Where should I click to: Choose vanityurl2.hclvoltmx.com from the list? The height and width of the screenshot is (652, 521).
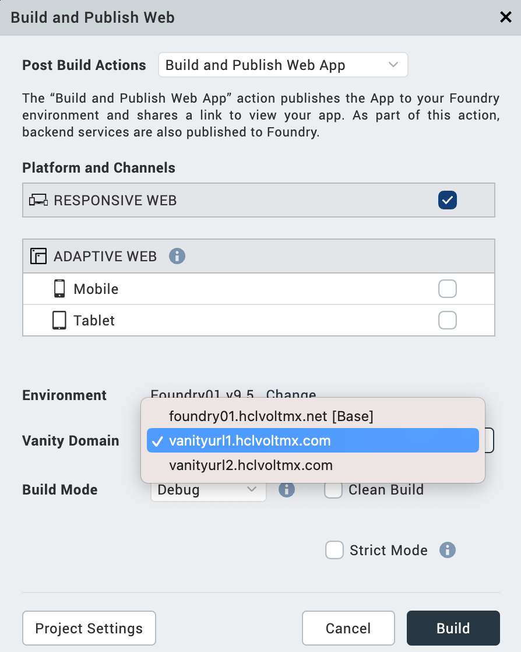tap(251, 465)
